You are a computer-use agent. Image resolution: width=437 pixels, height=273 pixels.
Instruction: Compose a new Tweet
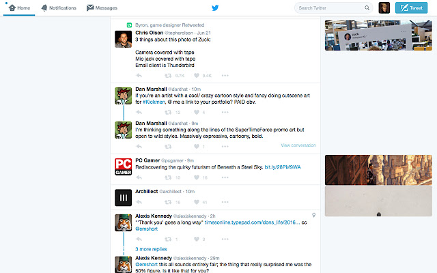(411, 8)
